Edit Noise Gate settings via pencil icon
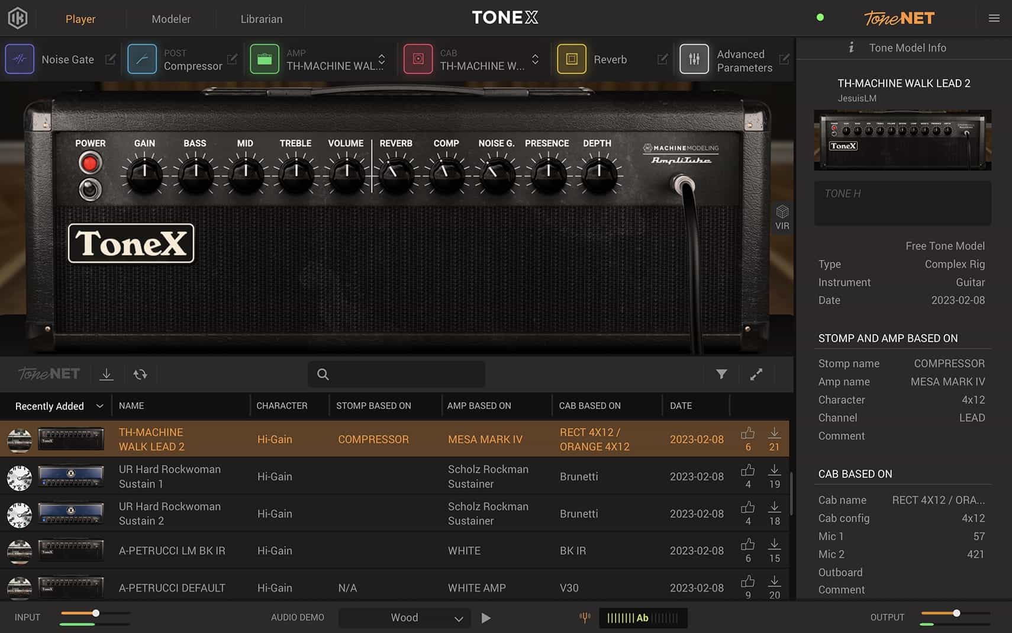 click(x=110, y=59)
